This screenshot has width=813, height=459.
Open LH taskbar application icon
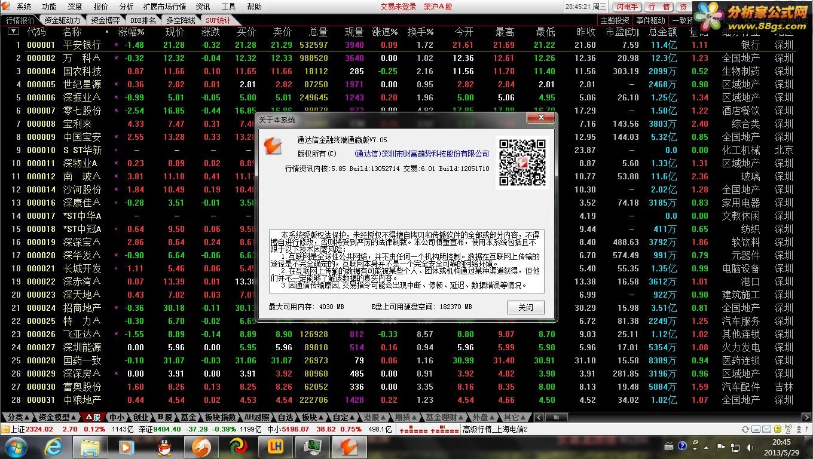pyautogui.click(x=275, y=446)
